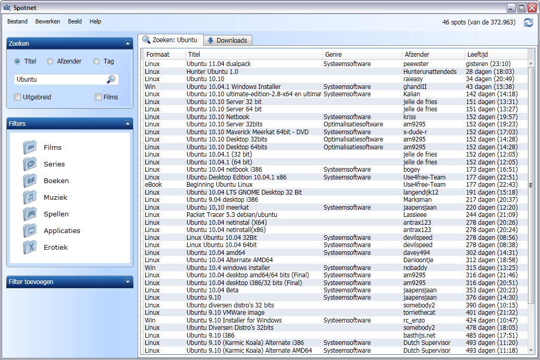Image resolution: width=540 pixels, height=360 pixels.
Task: Open the Beeld menu
Action: coord(75,21)
